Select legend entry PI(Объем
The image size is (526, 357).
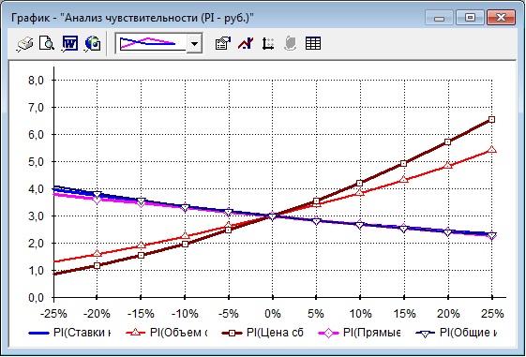[167, 333]
